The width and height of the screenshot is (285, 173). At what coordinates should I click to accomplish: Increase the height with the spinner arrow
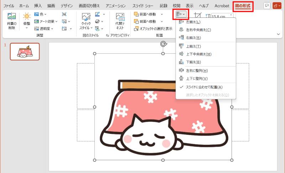coord(231,15)
